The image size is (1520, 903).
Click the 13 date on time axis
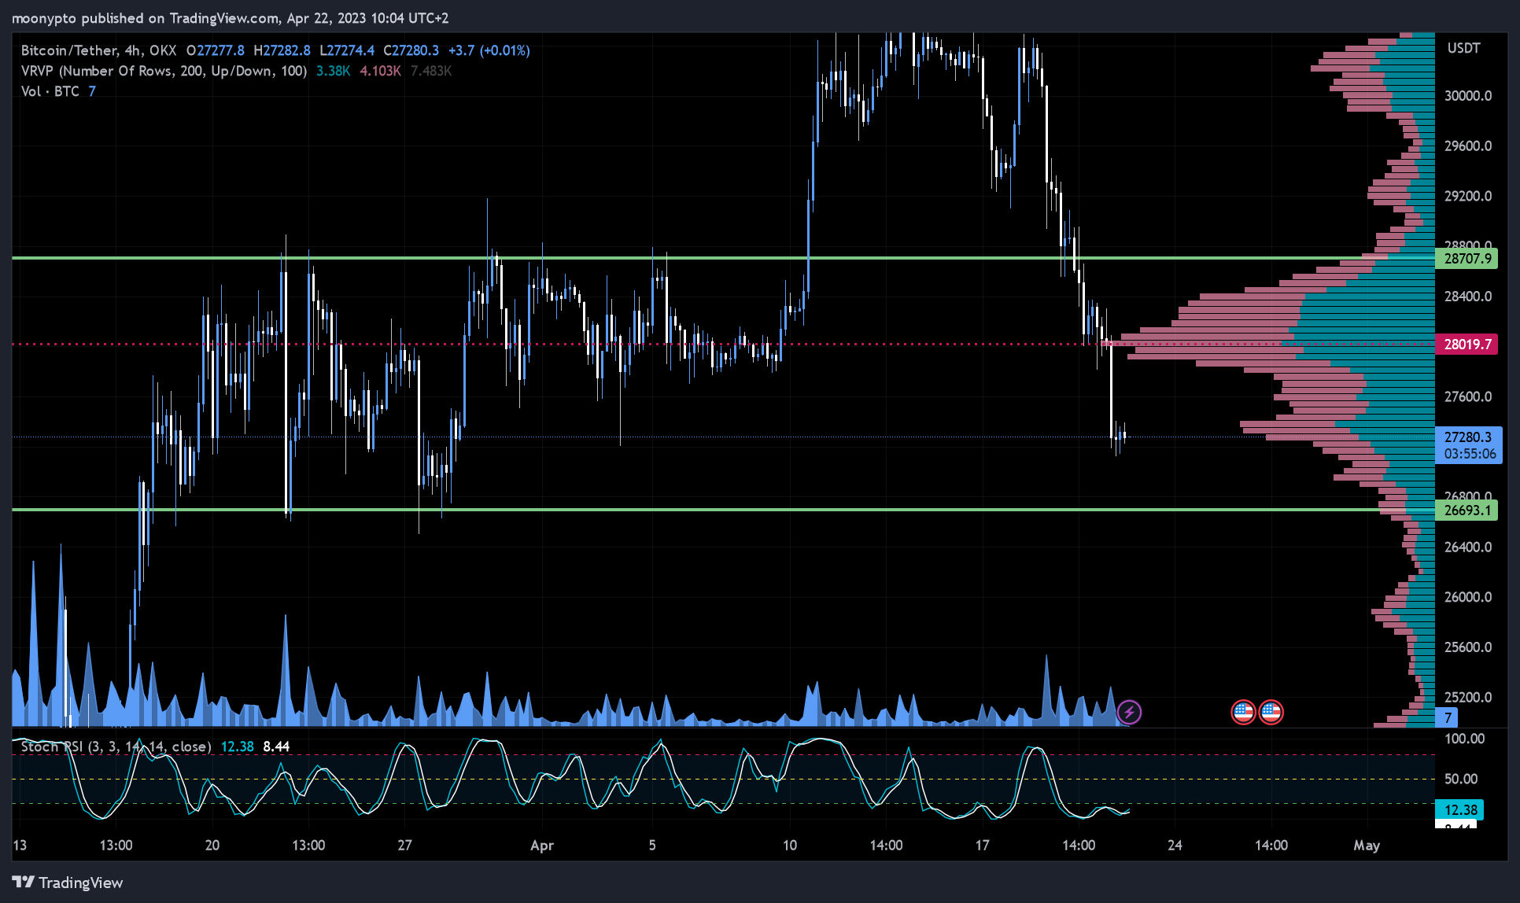pyautogui.click(x=20, y=846)
